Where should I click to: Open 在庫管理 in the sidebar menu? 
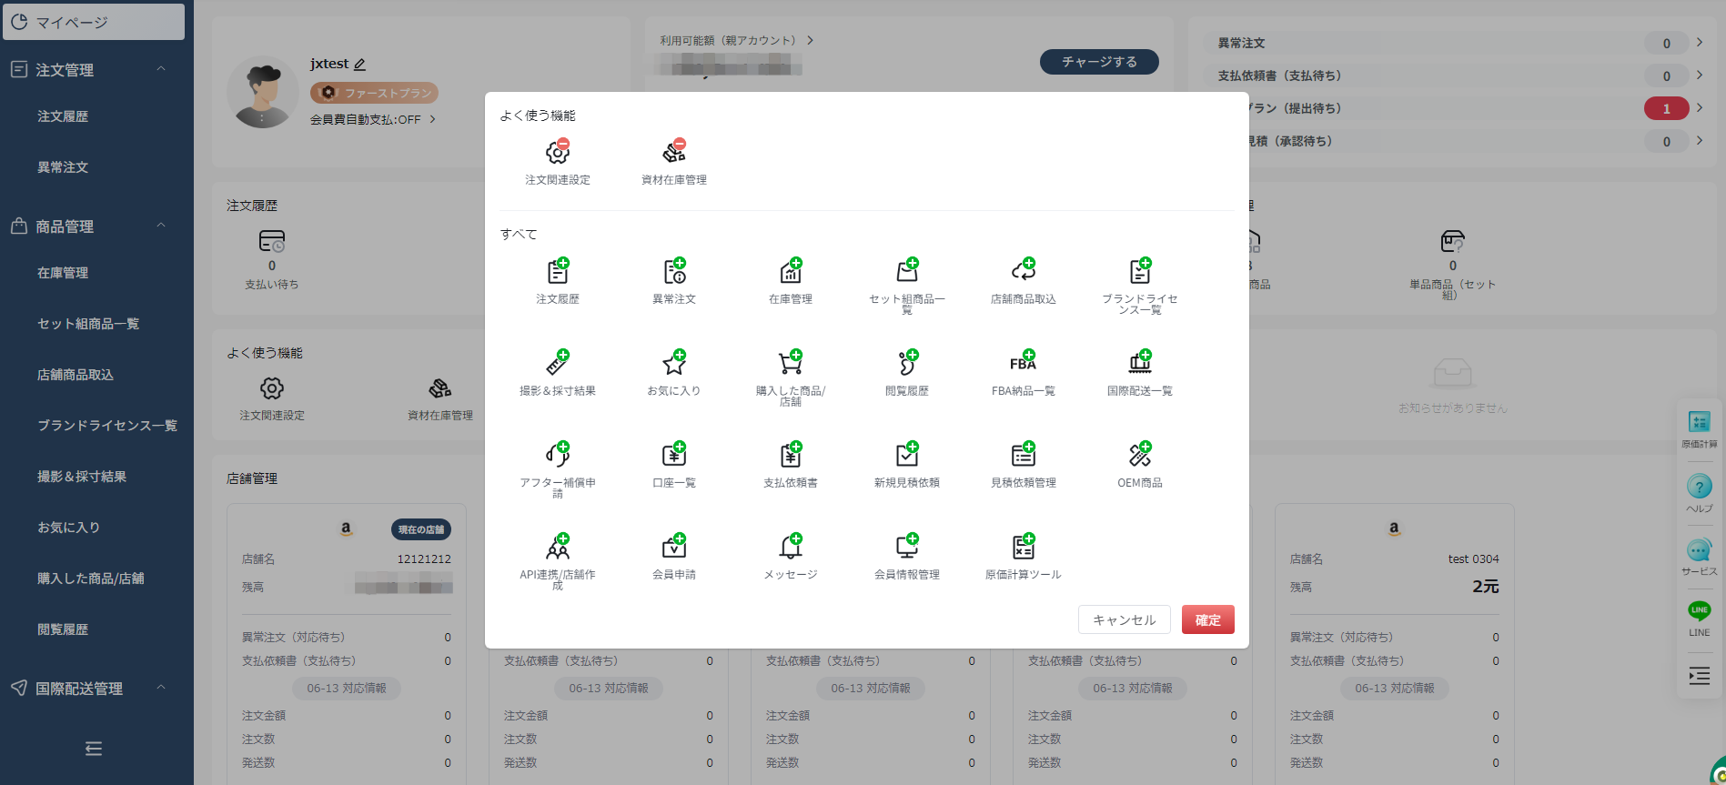[63, 273]
